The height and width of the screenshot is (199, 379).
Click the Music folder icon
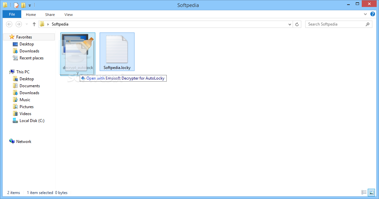coord(15,99)
